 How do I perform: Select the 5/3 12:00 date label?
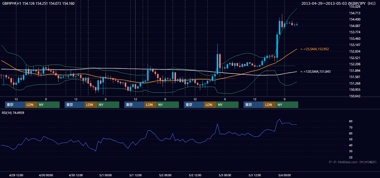(255, 175)
